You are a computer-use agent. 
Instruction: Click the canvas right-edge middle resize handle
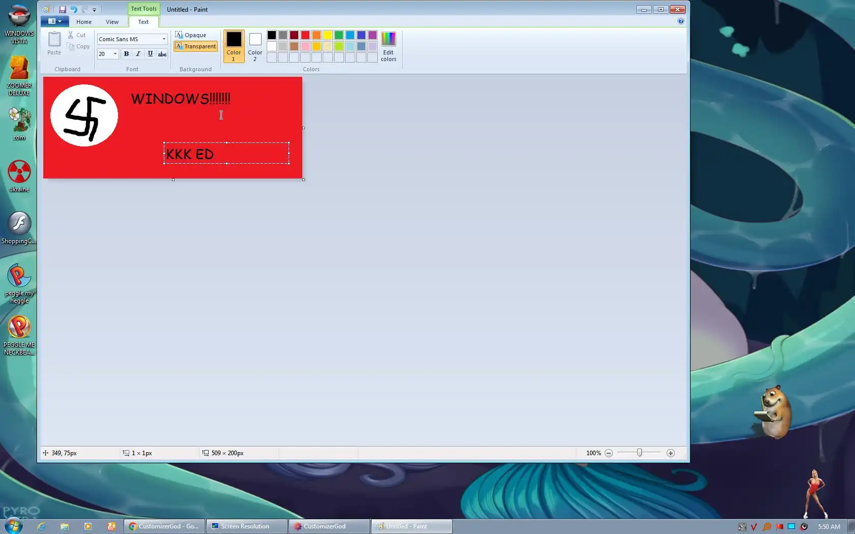(303, 128)
